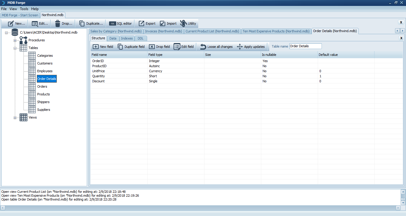Image resolution: width=406 pixels, height=216 pixels.
Task: Switch to MDB Forge - Start Screen tab
Action: (x=20, y=15)
